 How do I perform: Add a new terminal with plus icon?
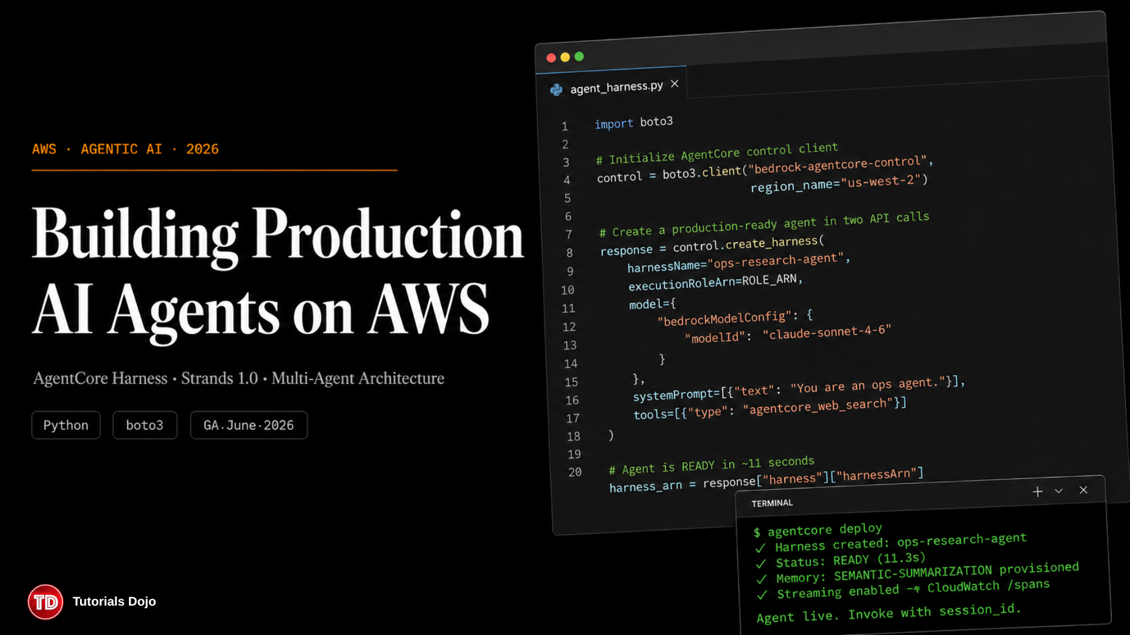point(1038,492)
